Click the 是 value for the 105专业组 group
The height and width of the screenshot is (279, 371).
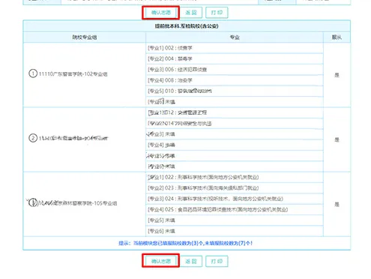(337, 204)
